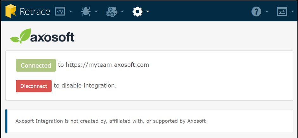Expand the arrow beside the gear icon

coord(148,12)
